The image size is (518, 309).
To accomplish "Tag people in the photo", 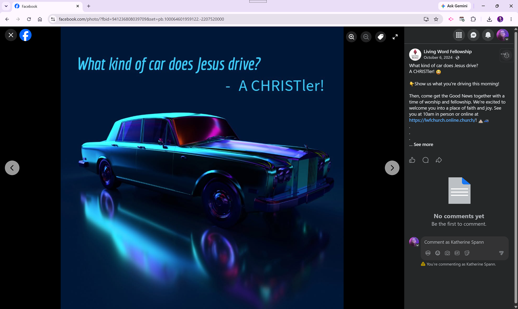I will pos(380,37).
